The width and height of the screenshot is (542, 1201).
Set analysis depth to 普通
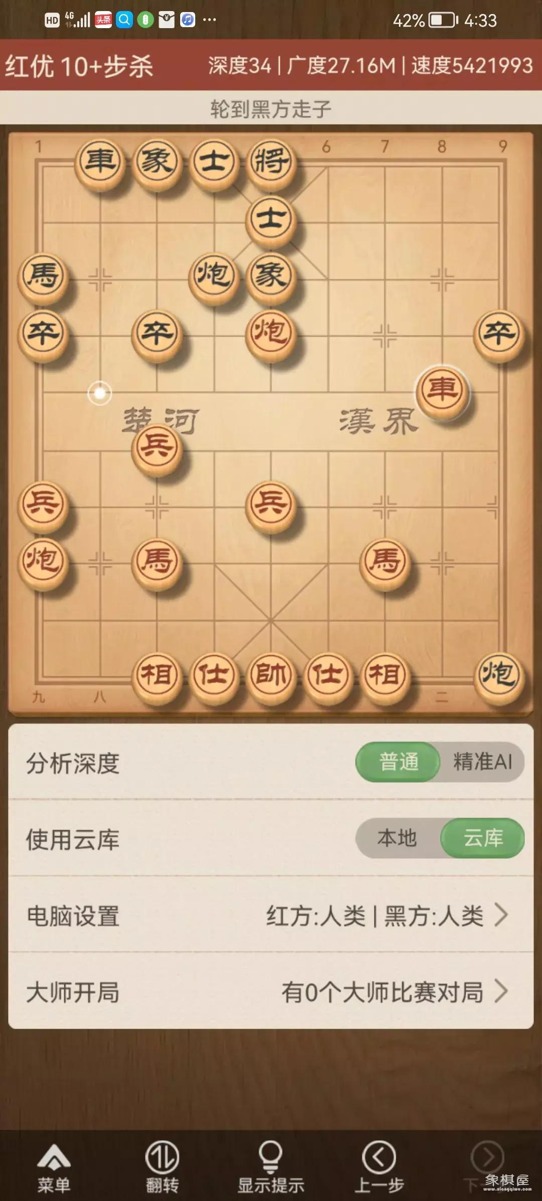pos(398,762)
